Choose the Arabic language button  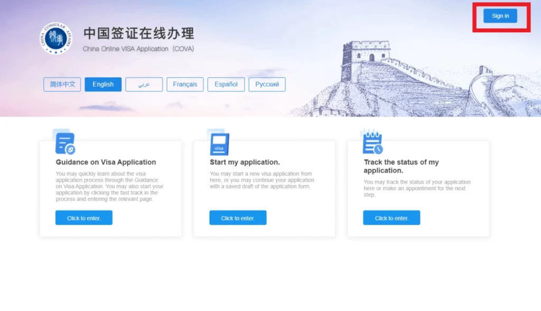(144, 84)
